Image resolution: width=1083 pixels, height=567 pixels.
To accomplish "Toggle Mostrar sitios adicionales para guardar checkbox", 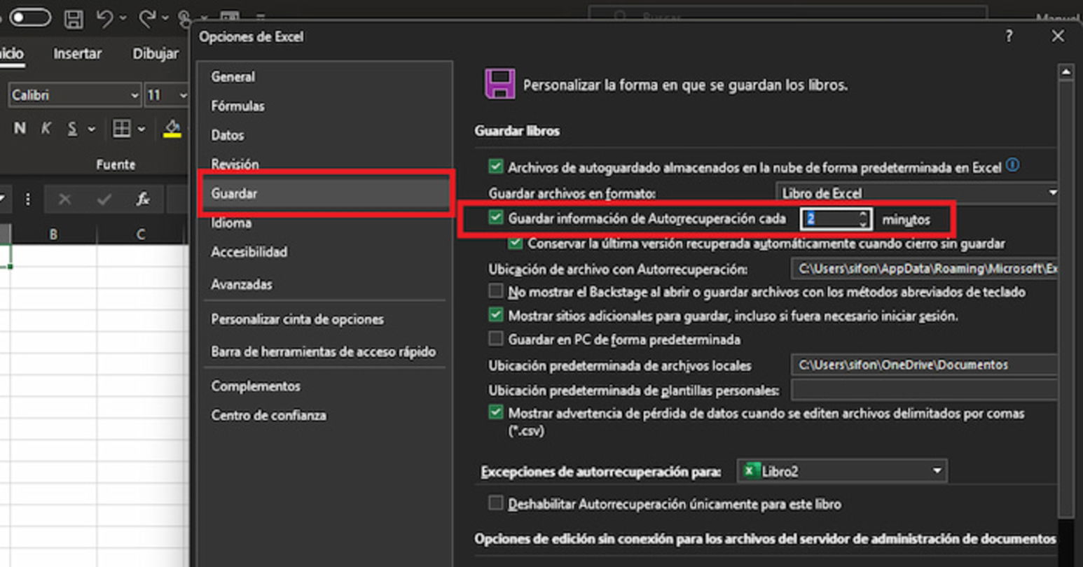I will [495, 315].
